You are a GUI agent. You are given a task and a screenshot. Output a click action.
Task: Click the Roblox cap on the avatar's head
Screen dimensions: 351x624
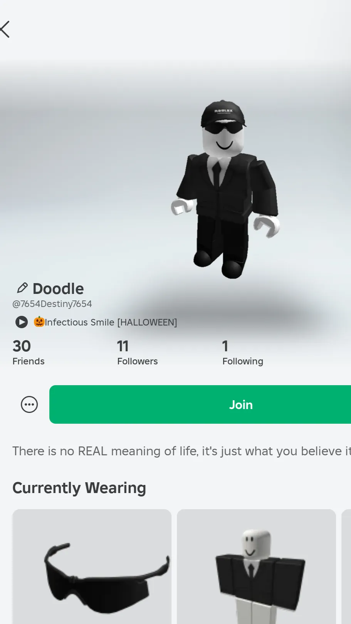[223, 113]
